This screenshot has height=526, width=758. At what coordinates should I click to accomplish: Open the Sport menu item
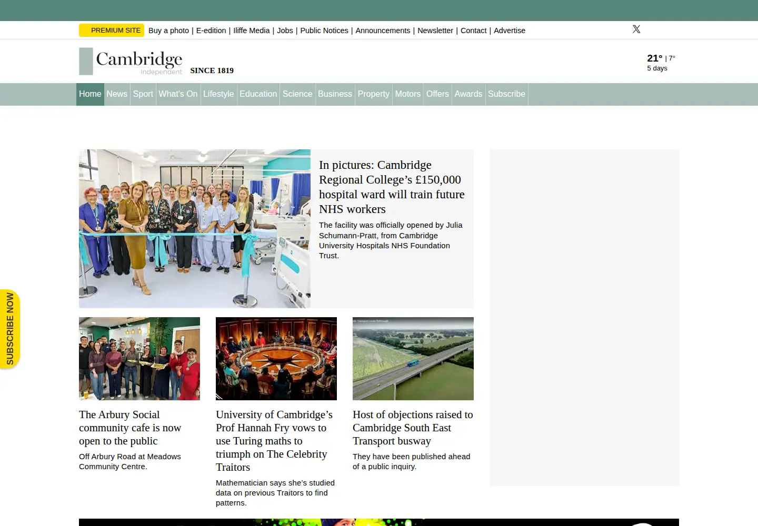pyautogui.click(x=143, y=94)
